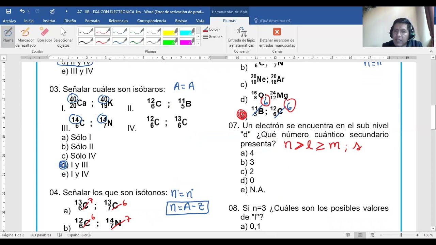Image resolution: width=436 pixels, height=245 pixels.
Task: Switch to the Diseño tab
Action: coord(70,21)
